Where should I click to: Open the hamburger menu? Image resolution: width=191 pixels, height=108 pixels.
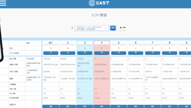tap(3, 3)
